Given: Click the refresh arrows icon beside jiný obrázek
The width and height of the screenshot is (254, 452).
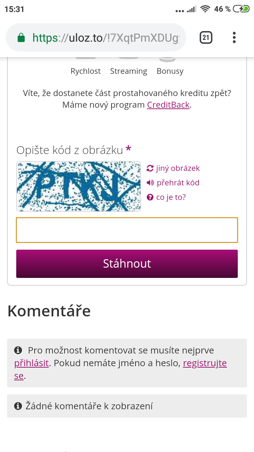Looking at the screenshot, I should (x=150, y=168).
